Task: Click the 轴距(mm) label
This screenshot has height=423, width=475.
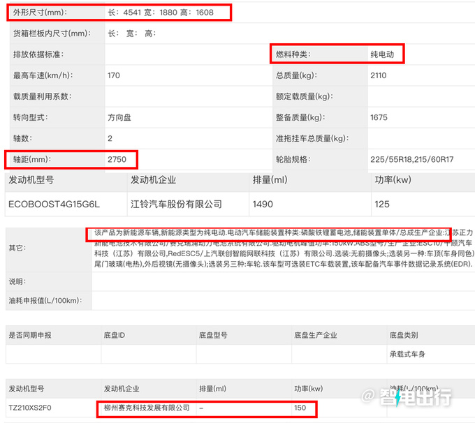Action: pos(32,159)
